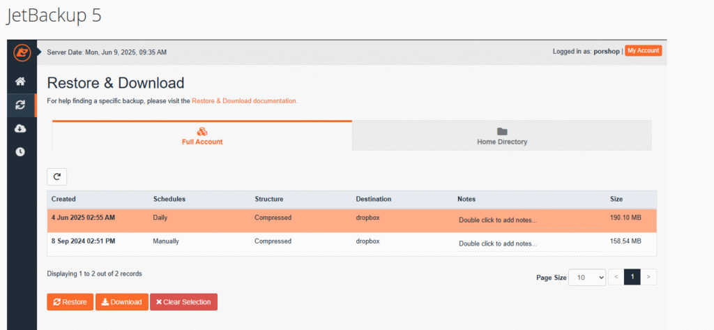Click the Clear Selection button
This screenshot has height=330, width=714.
[183, 301]
